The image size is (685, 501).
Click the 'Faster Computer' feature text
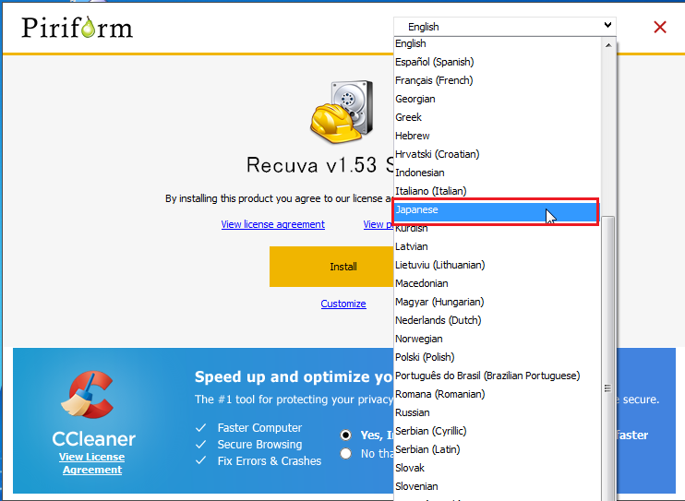pos(259,427)
